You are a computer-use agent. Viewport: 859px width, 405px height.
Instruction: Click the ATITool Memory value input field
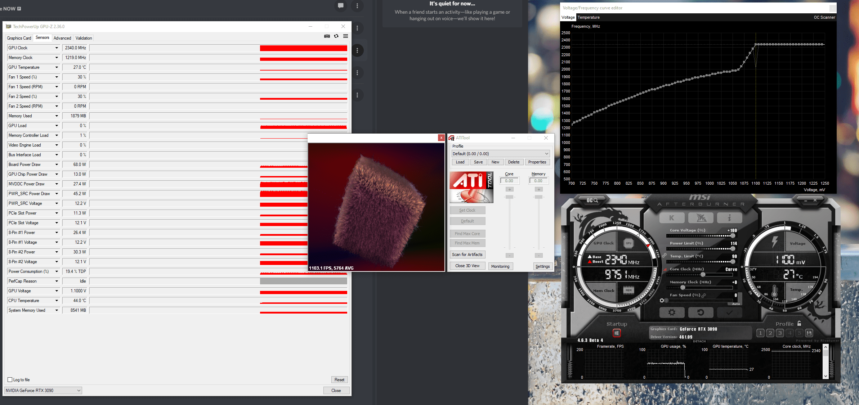tap(538, 181)
